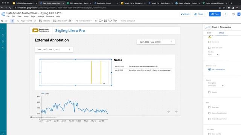Click the Share button
241x135 pixels.
coord(199,14)
